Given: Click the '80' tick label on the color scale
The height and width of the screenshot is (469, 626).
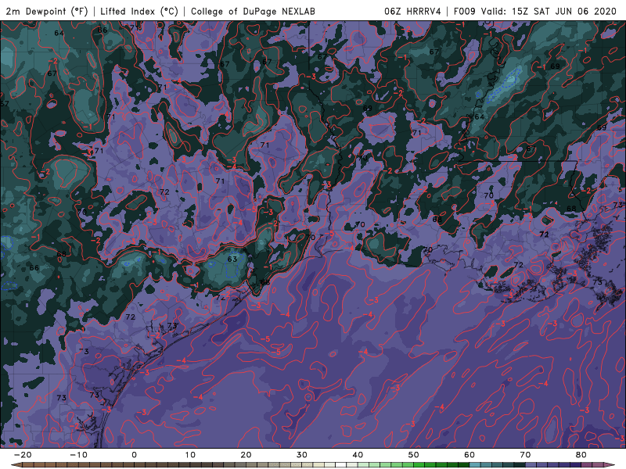Looking at the screenshot, I should [x=581, y=455].
